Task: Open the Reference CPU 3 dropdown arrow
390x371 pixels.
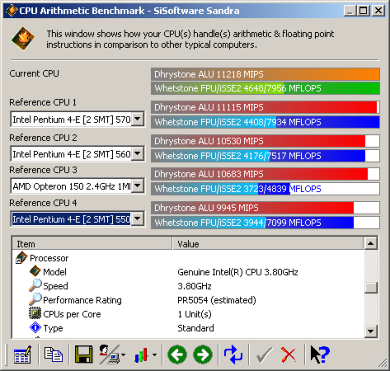Action: click(138, 186)
